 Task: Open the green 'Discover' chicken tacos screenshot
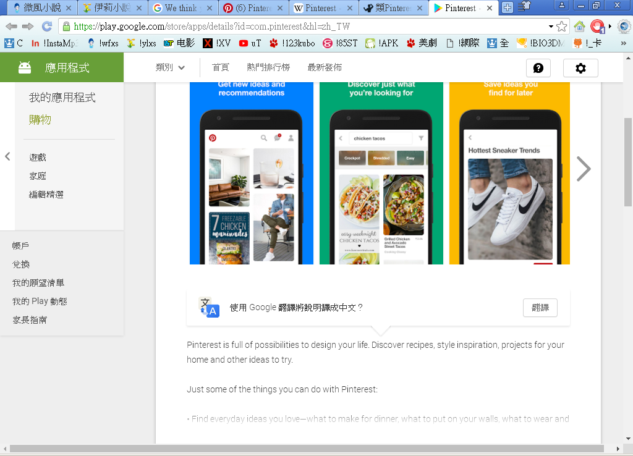tap(381, 174)
